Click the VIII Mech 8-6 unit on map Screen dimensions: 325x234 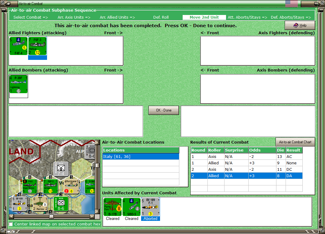(61, 204)
